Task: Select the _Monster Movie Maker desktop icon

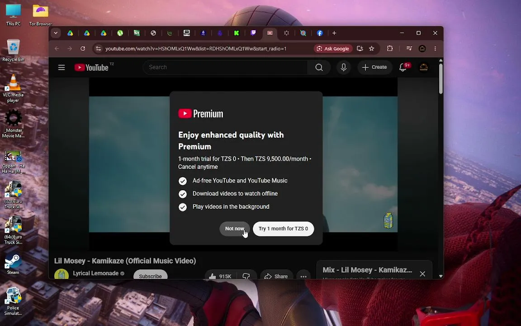Action: tap(13, 124)
